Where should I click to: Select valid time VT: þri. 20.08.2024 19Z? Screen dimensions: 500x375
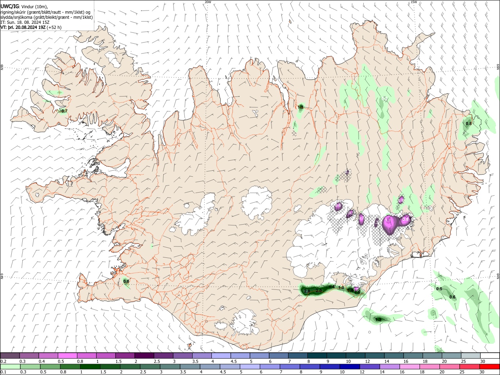[23, 27]
